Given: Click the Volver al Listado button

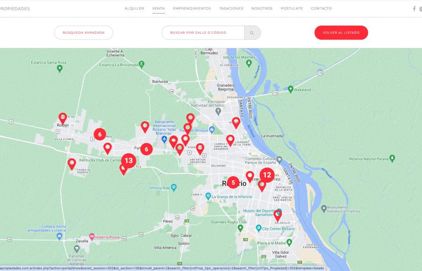Looking at the screenshot, I should coord(341,33).
